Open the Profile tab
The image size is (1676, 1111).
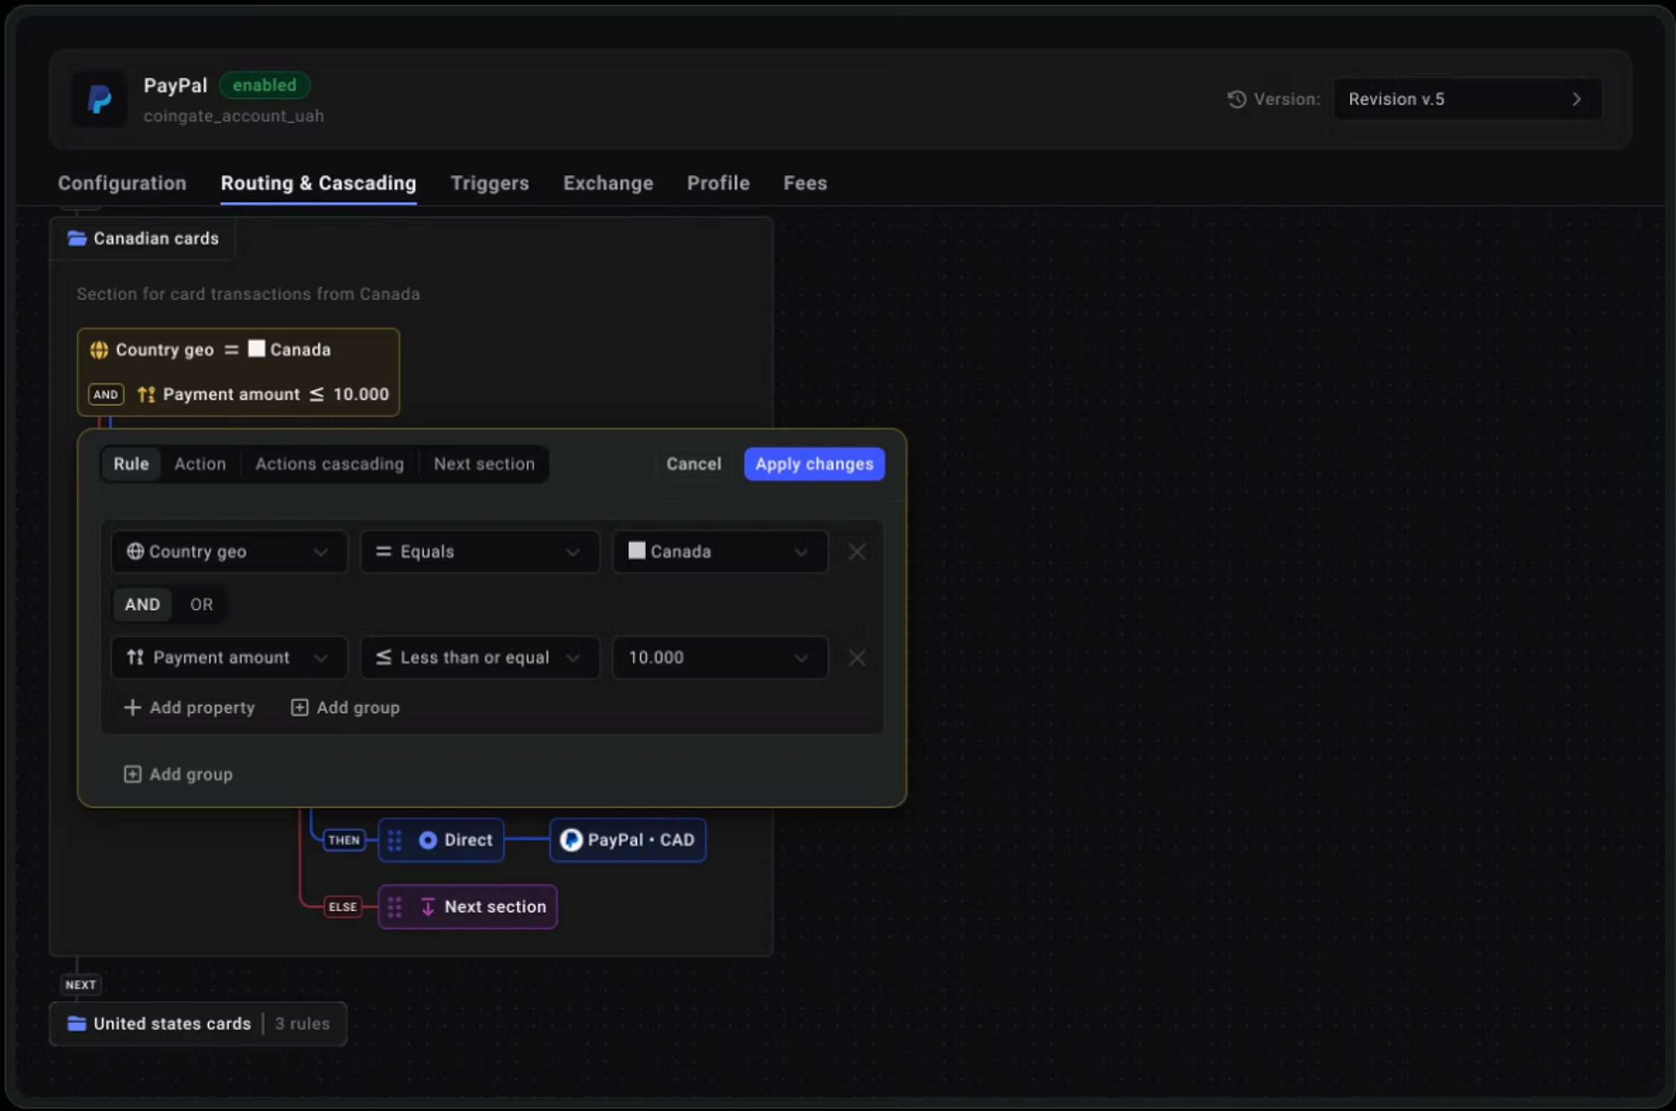[x=719, y=183]
